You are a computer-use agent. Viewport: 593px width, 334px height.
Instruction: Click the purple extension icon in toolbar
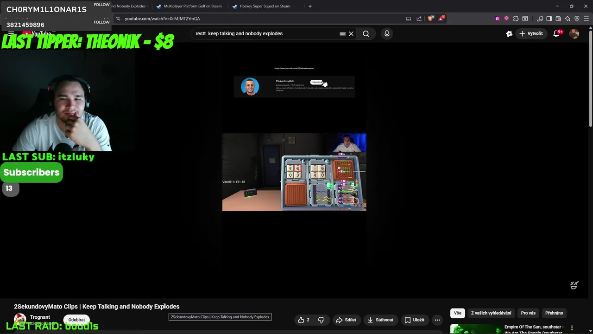(498, 19)
